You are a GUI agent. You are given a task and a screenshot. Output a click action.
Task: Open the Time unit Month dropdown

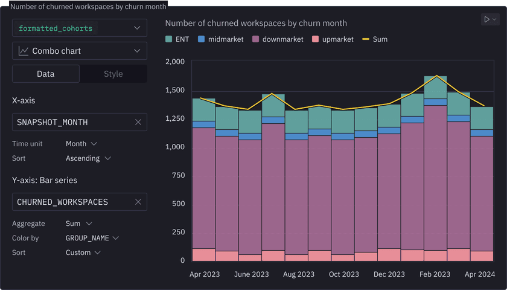click(x=81, y=144)
